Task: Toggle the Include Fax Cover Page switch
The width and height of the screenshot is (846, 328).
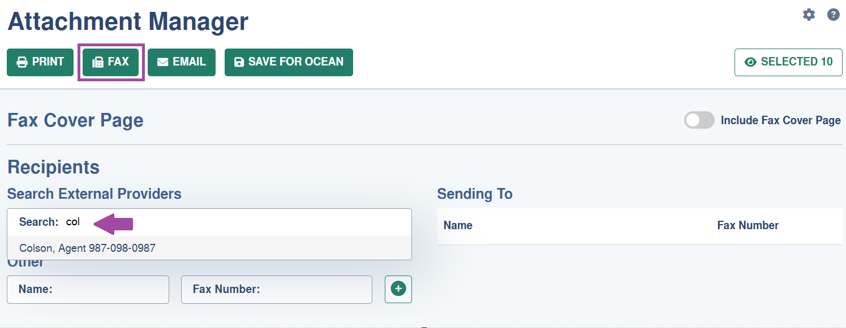Action: tap(699, 120)
